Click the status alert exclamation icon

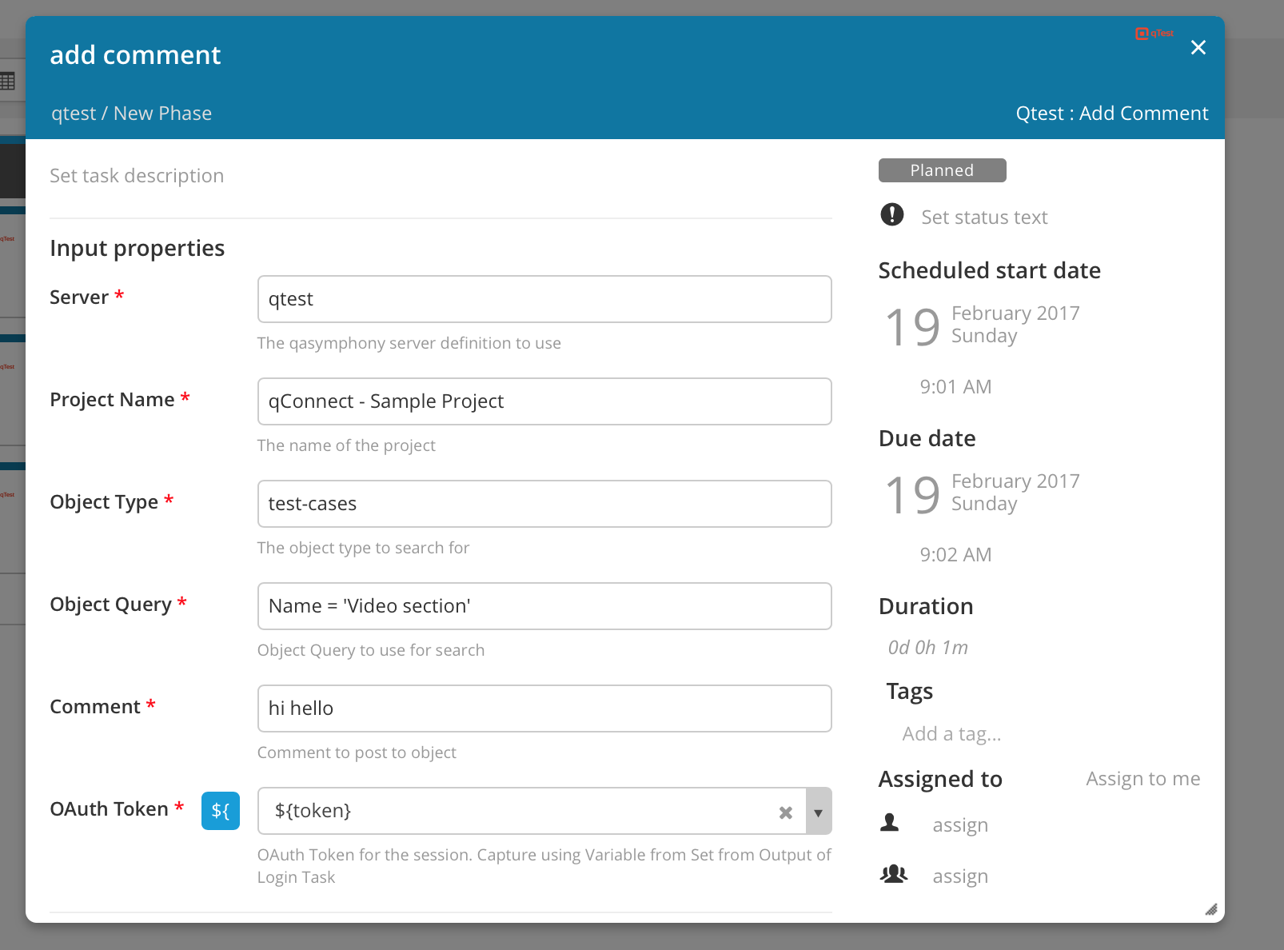892,214
